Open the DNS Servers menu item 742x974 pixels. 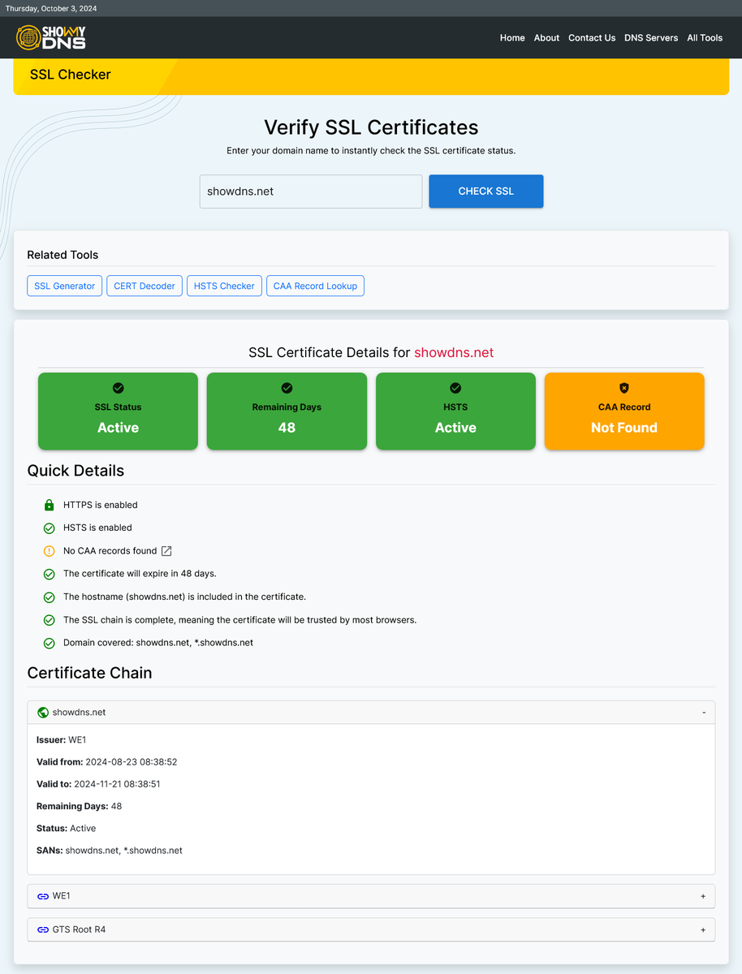651,37
